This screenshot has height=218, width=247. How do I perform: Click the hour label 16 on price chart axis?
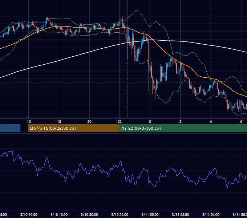coord(29,122)
